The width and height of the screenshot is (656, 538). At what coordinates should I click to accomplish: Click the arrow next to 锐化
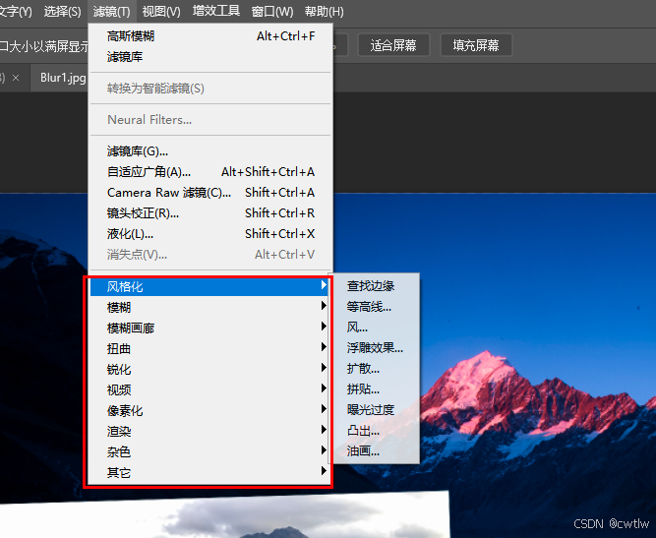324,367
